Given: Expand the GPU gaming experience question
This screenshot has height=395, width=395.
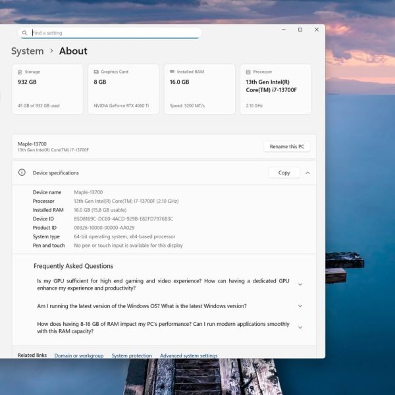Looking at the screenshot, I should (x=300, y=284).
